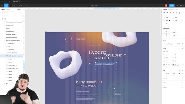Open distribute spacing options
This screenshot has height=104, width=185.
[x=183, y=13]
